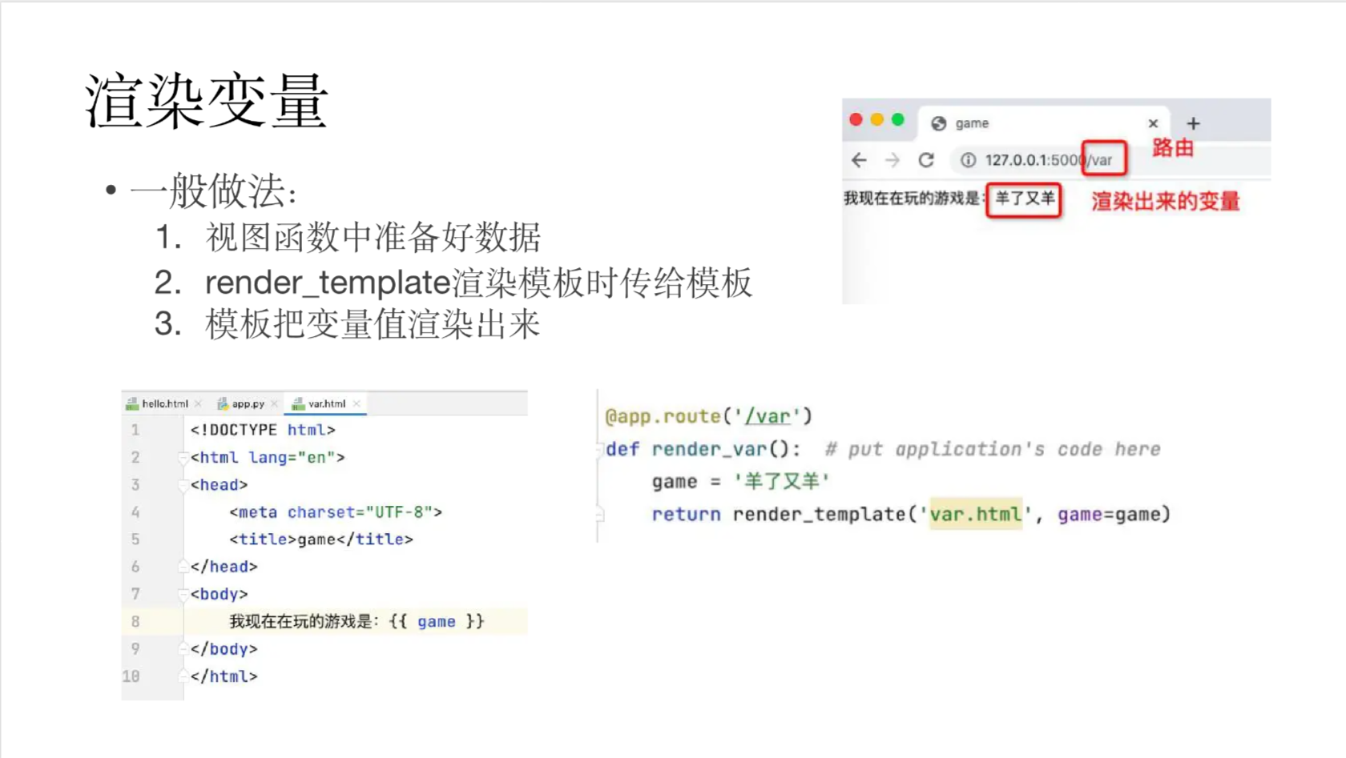Click the <title>game</title> line

click(x=321, y=539)
